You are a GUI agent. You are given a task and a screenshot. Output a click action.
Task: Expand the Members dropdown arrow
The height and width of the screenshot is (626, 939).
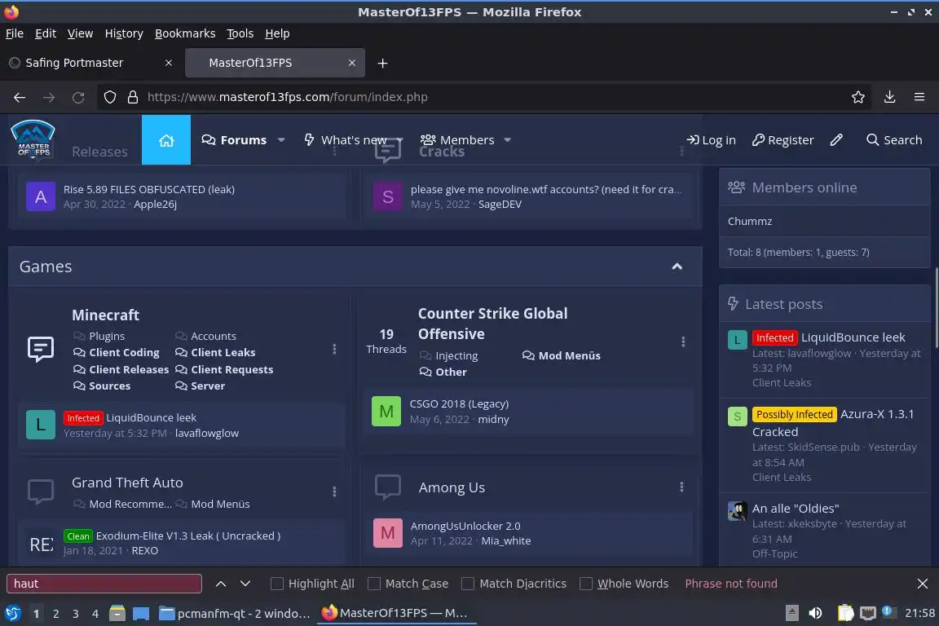pyautogui.click(x=507, y=140)
